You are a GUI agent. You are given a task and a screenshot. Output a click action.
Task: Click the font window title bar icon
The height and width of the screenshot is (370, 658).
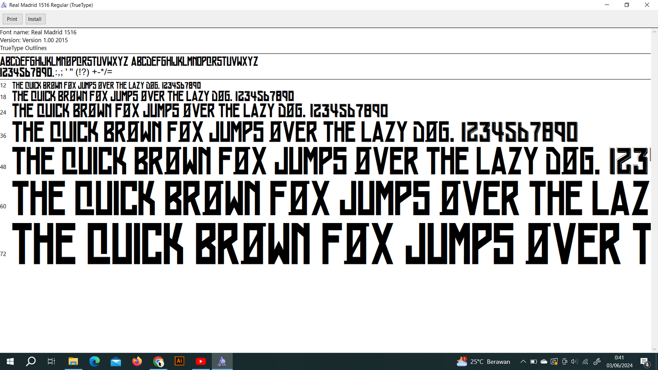[x=4, y=5]
